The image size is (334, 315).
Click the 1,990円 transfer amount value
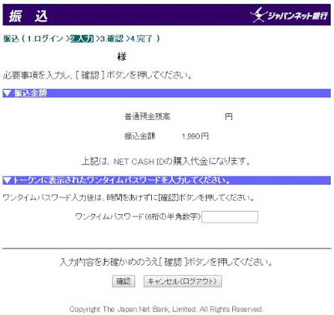tap(195, 137)
